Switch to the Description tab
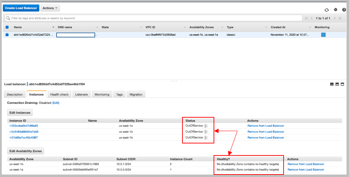The image size is (349, 177). [15, 94]
